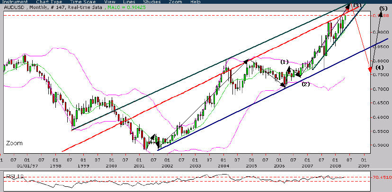The height and width of the screenshot is (192, 392).
Task: Open the Help menu
Action: tap(195, 2)
